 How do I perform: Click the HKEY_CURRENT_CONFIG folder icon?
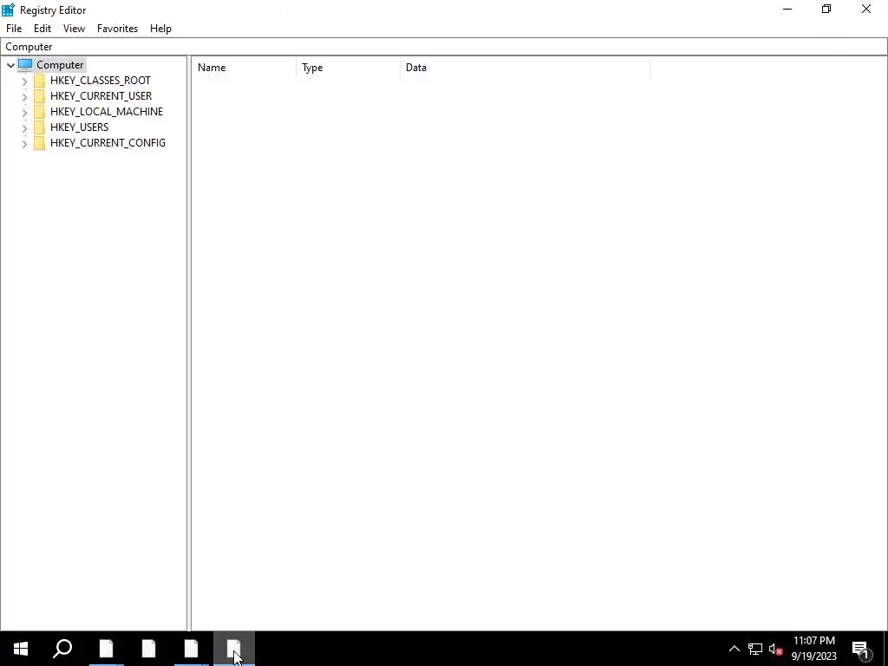[39, 143]
